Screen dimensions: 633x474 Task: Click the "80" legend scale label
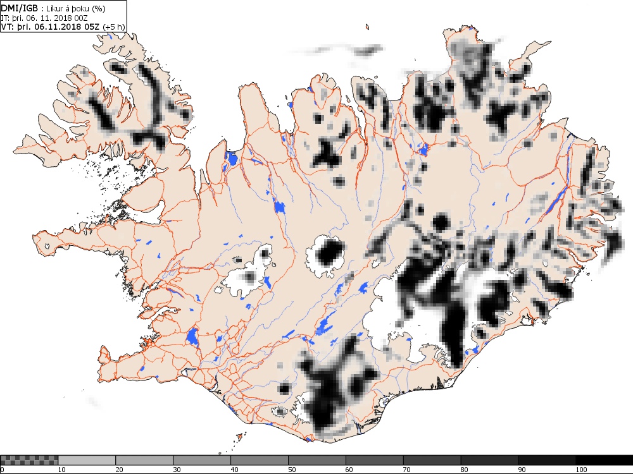pyautogui.click(x=464, y=470)
